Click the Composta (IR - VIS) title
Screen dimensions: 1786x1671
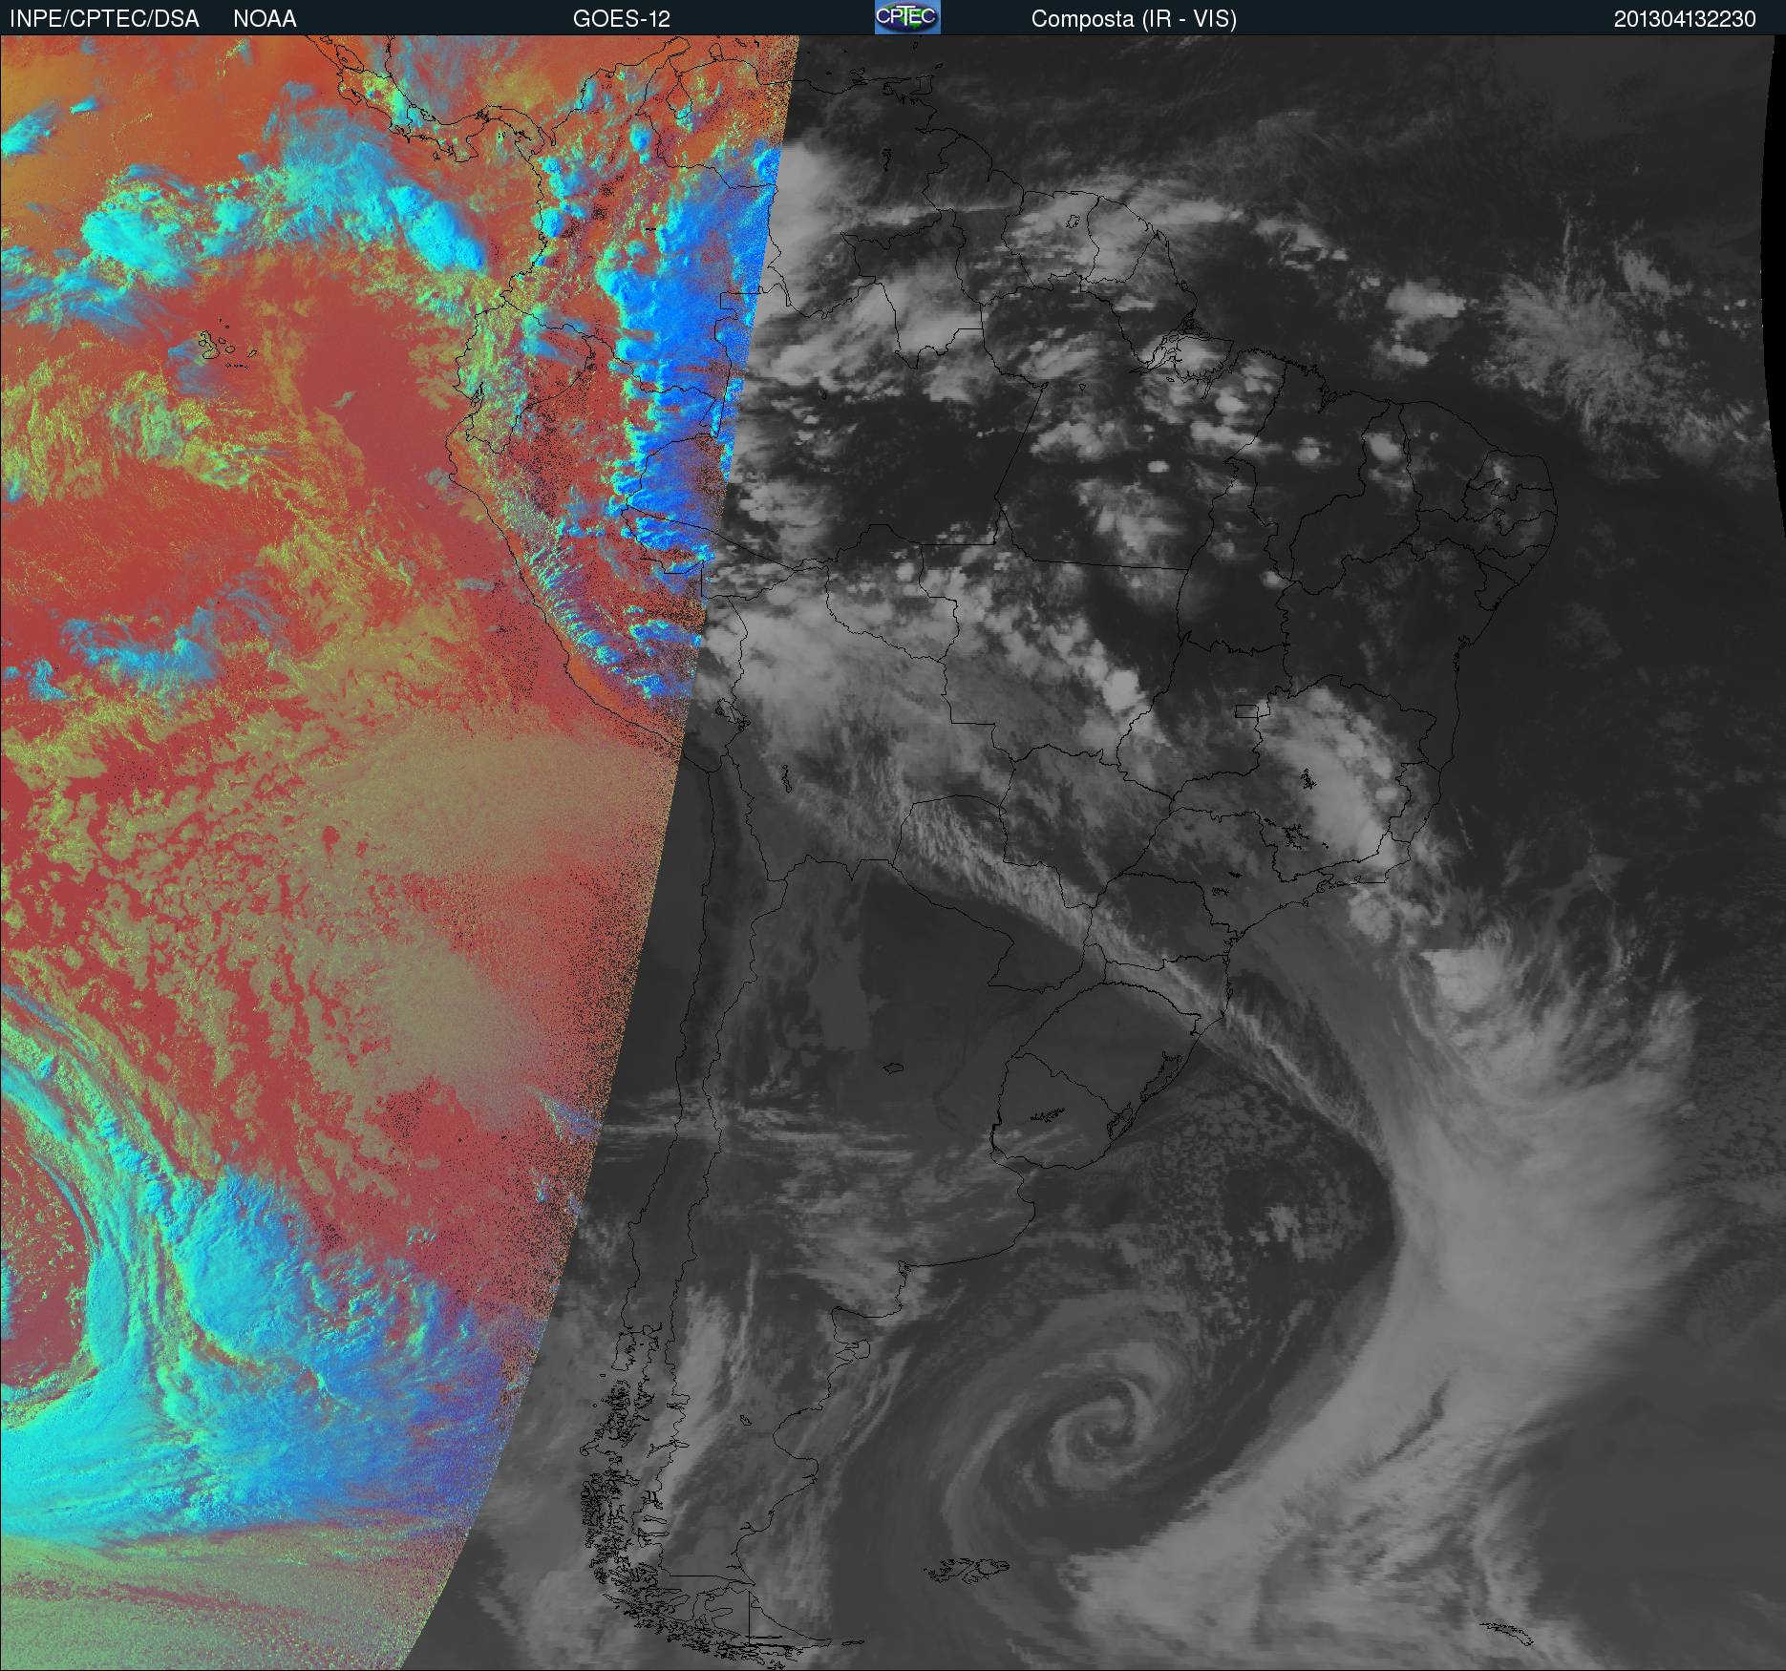coord(1134,19)
